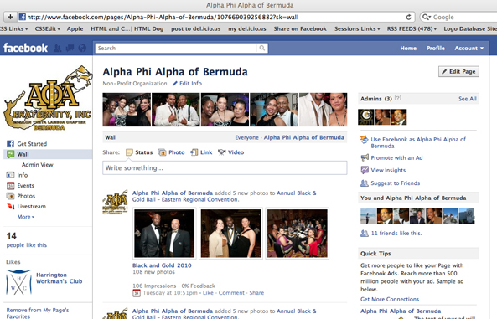Click the Photo share icon
This screenshot has height=319, width=497.
coord(163,152)
